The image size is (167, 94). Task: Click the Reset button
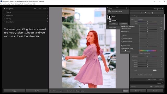coord(155,91)
